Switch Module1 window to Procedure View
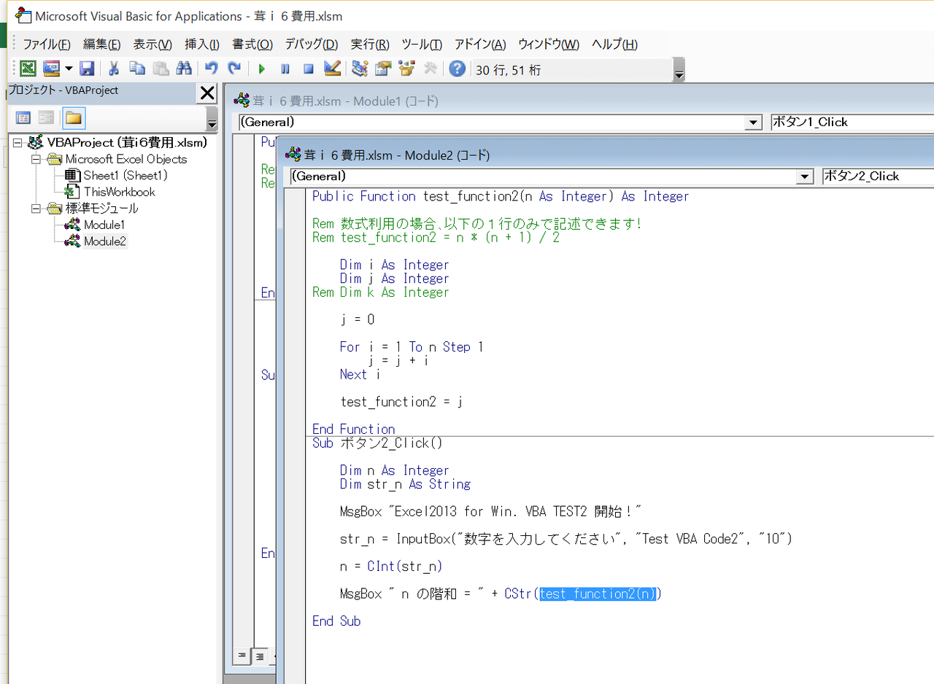The height and width of the screenshot is (684, 934). (242, 656)
